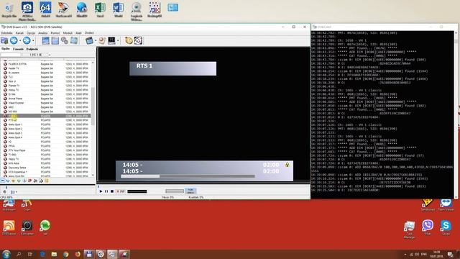Click the second window layout toolbar icon

pos(55,40)
